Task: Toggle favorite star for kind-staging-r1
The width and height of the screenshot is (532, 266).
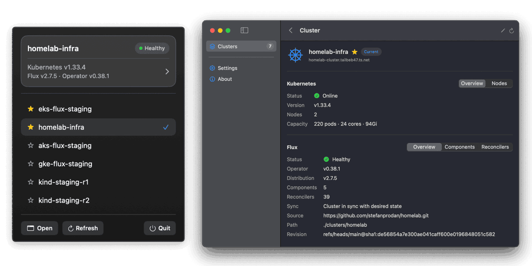Action: (31, 182)
